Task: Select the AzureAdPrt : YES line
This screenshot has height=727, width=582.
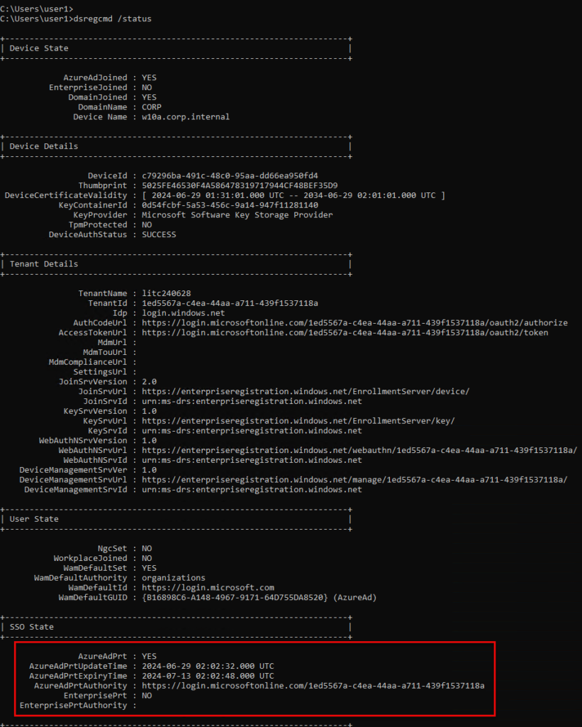Action: [x=117, y=656]
